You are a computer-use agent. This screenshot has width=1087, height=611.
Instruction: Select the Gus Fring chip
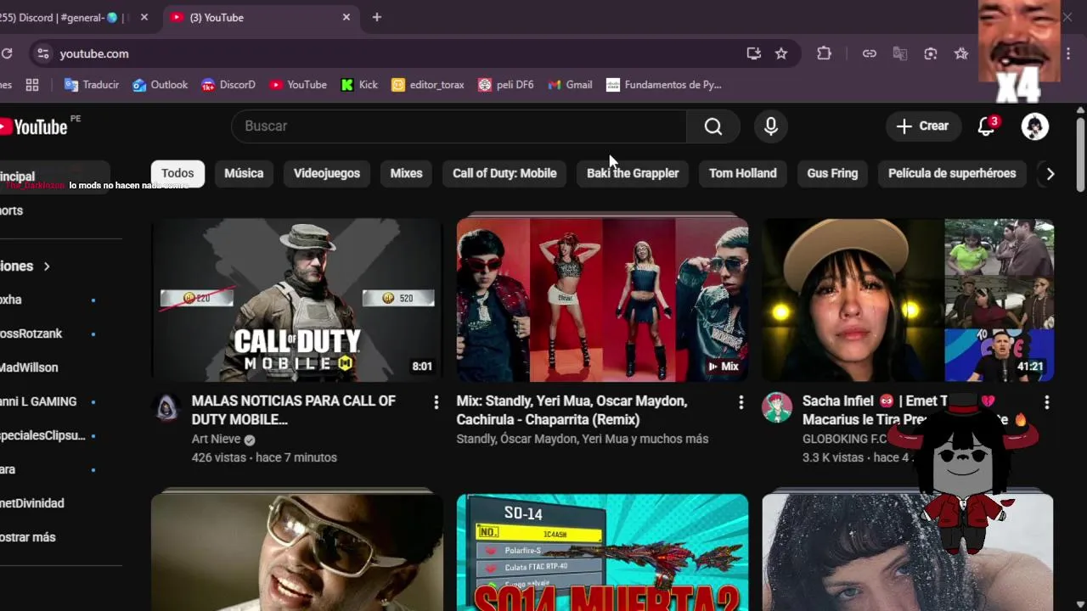(832, 173)
